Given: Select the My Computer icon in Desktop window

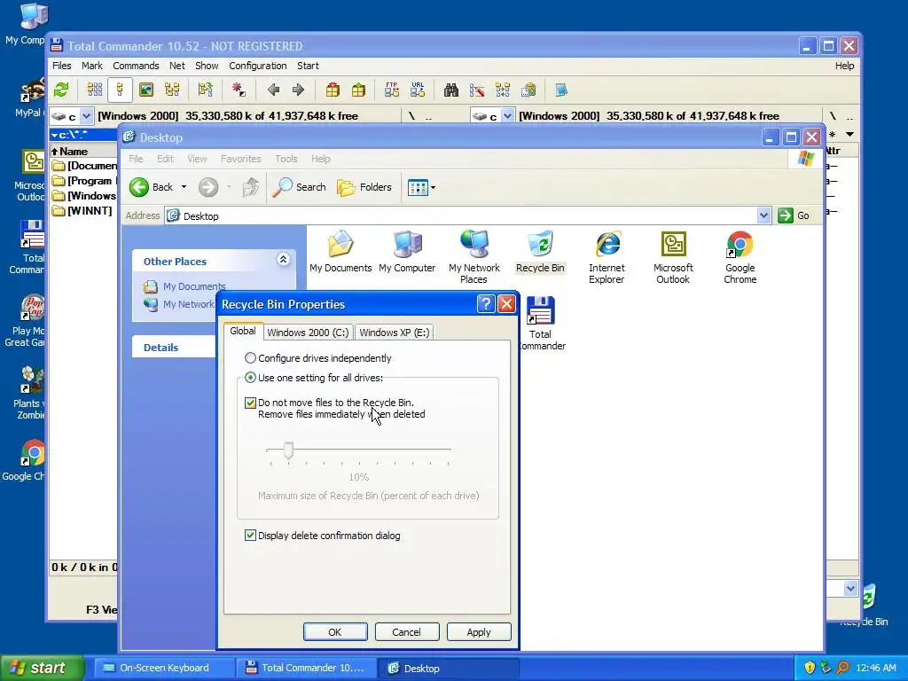Looking at the screenshot, I should click(x=407, y=252).
